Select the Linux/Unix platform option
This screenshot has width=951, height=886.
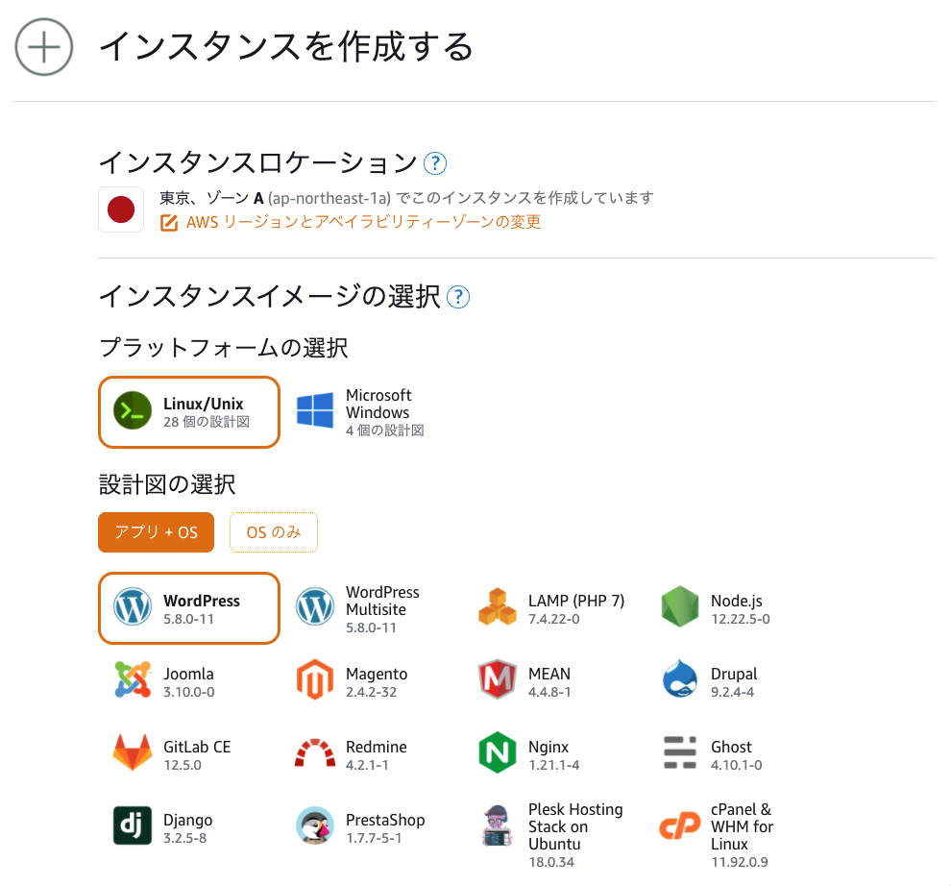pos(188,410)
